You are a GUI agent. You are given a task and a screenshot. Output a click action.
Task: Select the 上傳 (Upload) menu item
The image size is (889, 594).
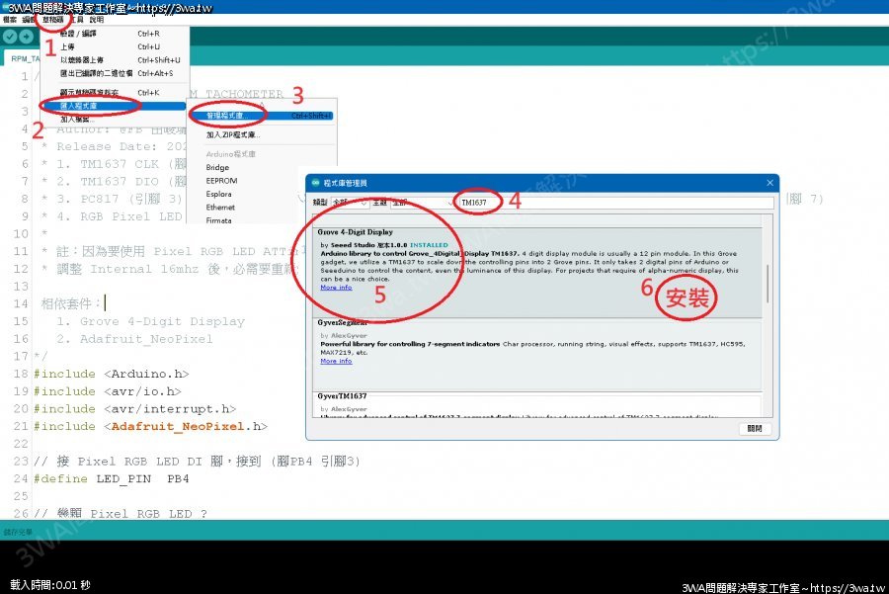67,46
